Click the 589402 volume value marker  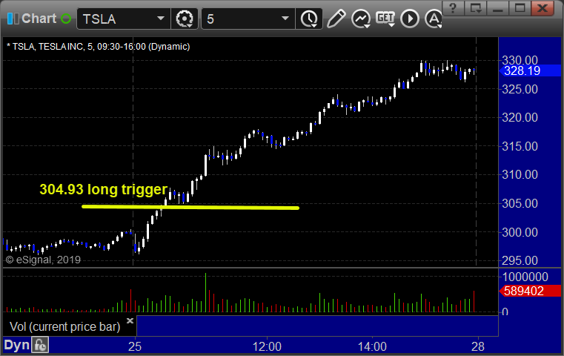pos(530,291)
